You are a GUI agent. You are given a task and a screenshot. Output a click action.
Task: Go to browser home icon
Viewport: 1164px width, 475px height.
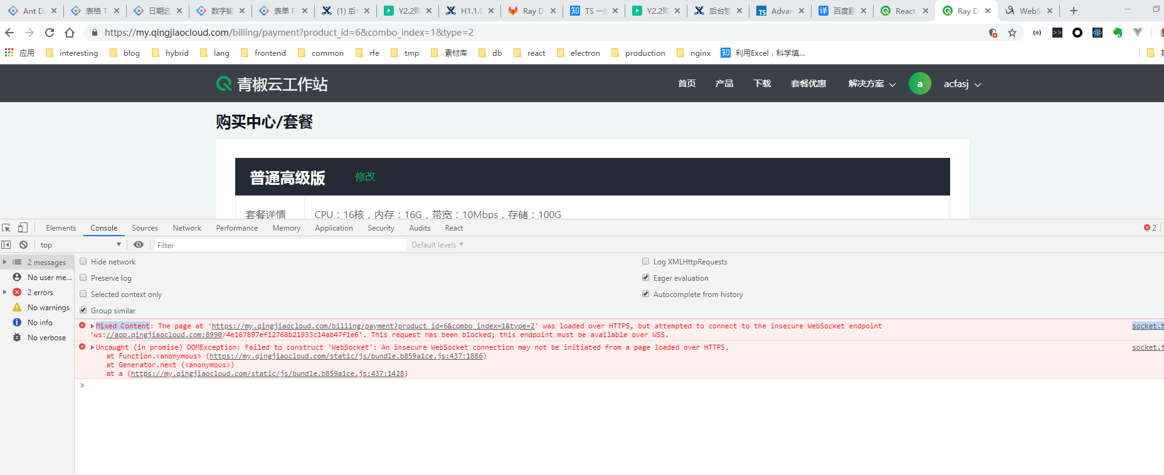point(70,33)
